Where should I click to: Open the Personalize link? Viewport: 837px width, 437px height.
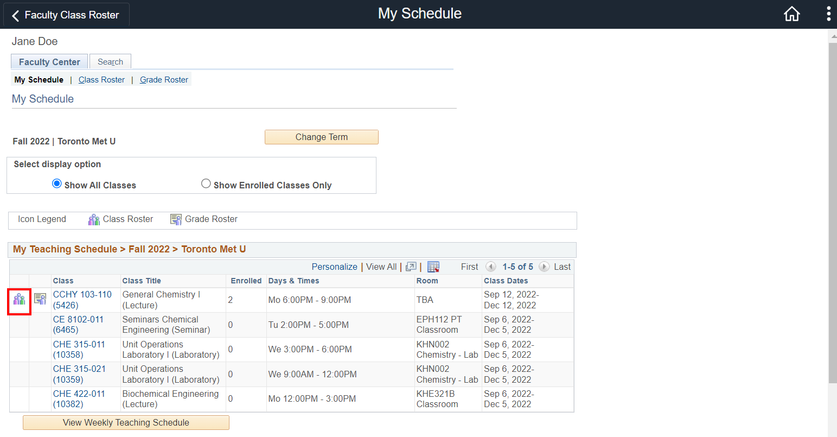tap(334, 267)
